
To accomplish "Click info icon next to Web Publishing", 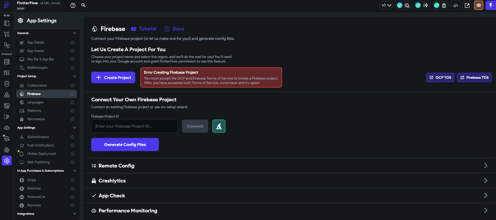I will [72, 162].
